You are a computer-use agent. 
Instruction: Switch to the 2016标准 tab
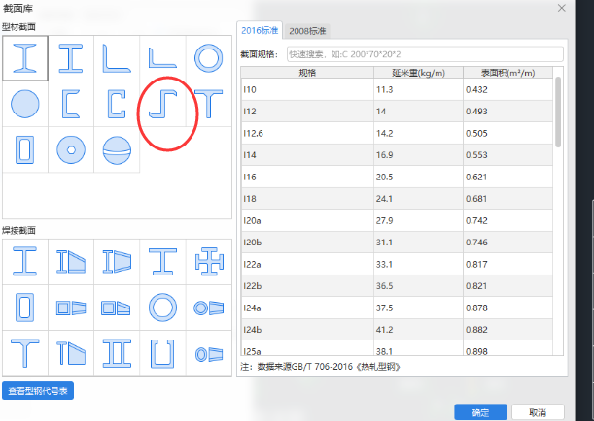(260, 30)
